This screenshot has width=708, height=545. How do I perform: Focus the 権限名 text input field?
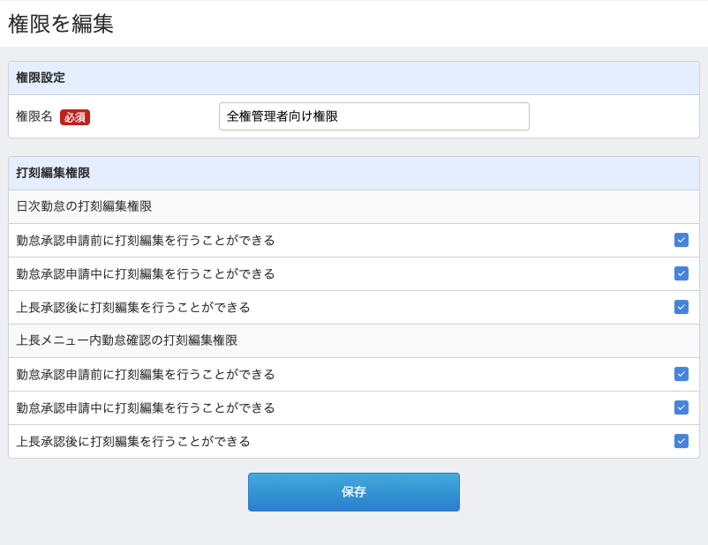click(x=373, y=116)
